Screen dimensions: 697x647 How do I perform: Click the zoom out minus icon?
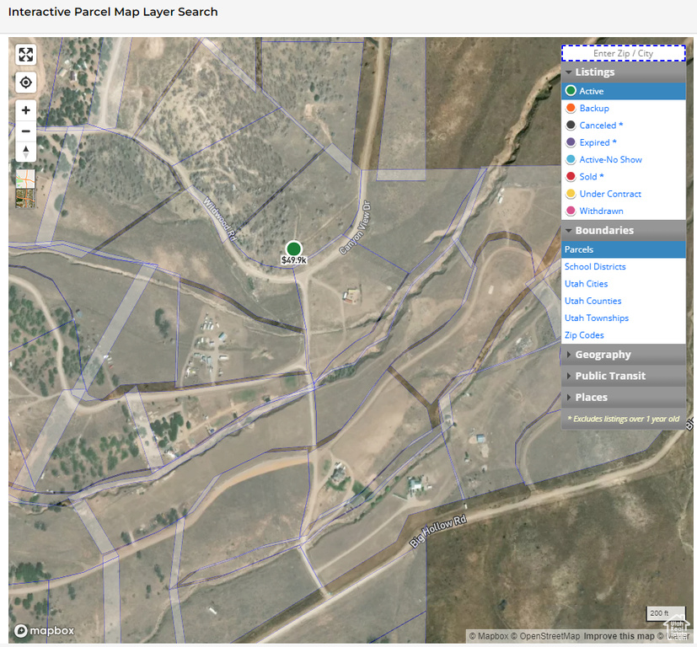pyautogui.click(x=25, y=131)
